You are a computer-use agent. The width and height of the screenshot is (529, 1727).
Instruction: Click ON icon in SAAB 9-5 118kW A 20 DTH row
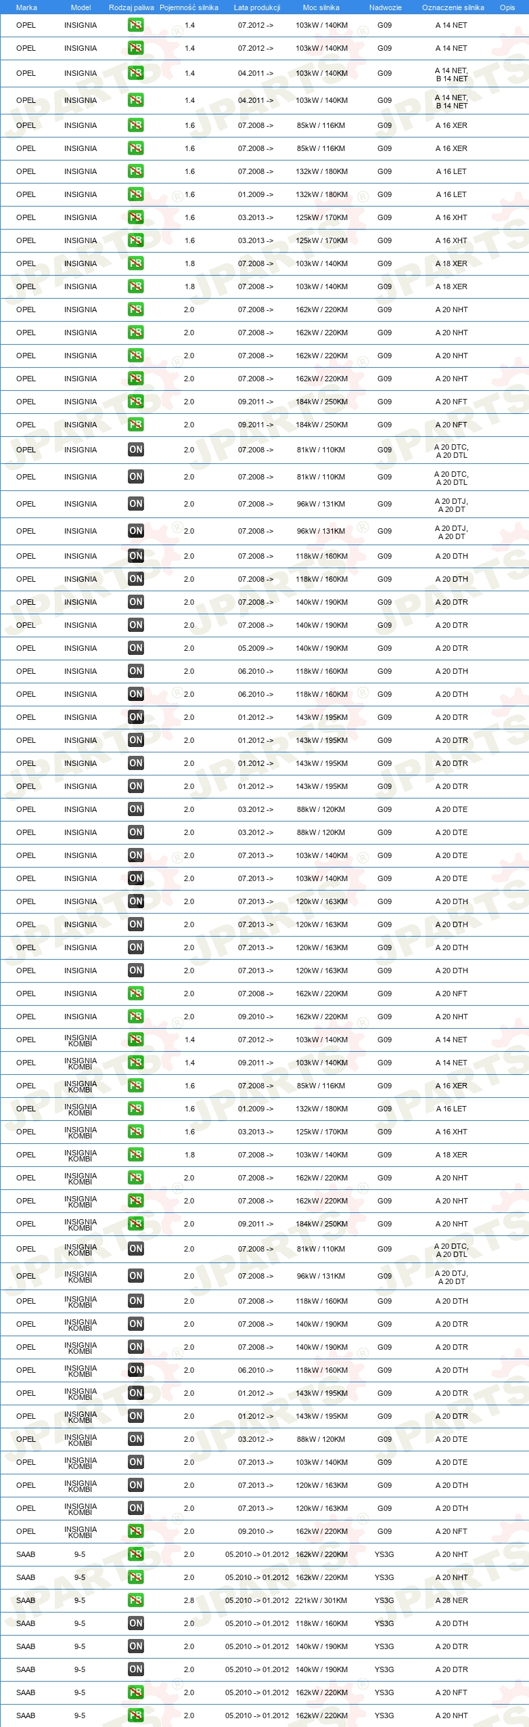[136, 1623]
